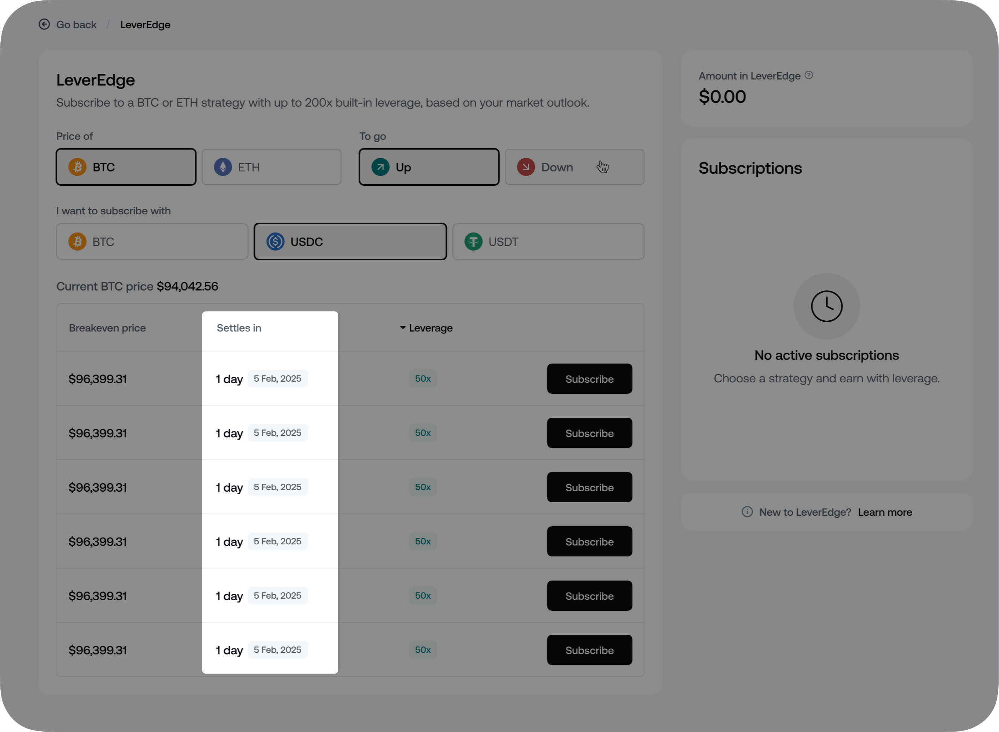The image size is (999, 732).
Task: Click the $0.00 amount in LeverEdge
Action: [x=722, y=96]
